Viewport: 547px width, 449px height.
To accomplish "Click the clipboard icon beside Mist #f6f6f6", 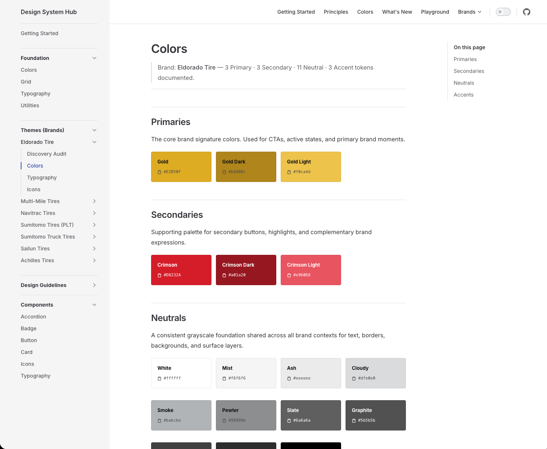I will pos(224,378).
